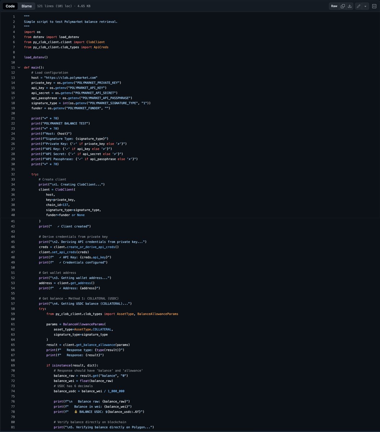The height and width of the screenshot is (432, 380).
Task: Click 'balance_wei = float(balance_raw)' statement
Action: click(83, 381)
